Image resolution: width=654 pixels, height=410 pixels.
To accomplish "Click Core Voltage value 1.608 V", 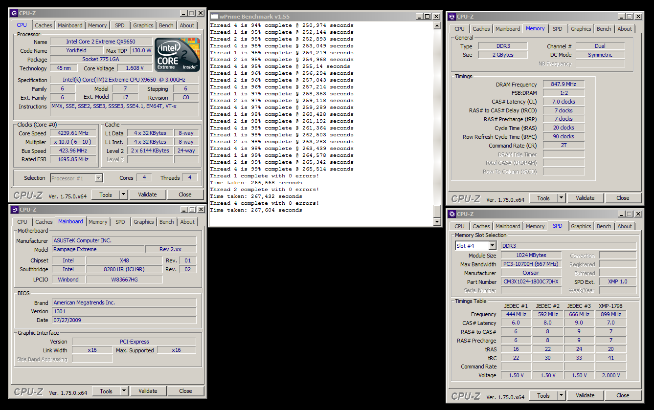I will point(135,68).
